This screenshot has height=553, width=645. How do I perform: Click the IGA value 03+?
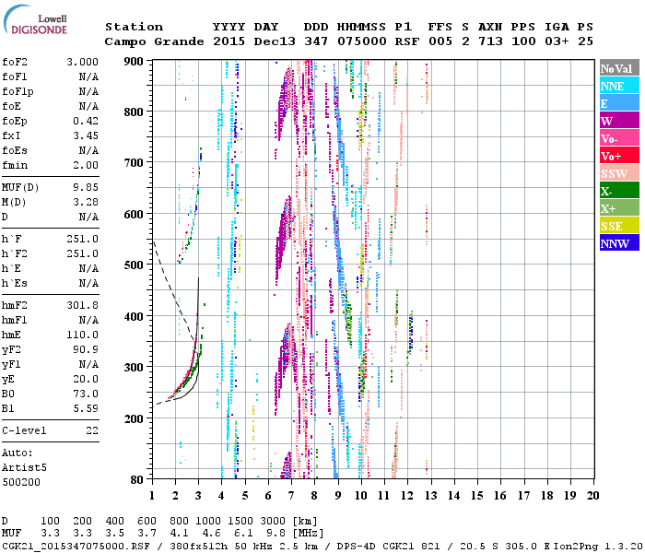[557, 41]
